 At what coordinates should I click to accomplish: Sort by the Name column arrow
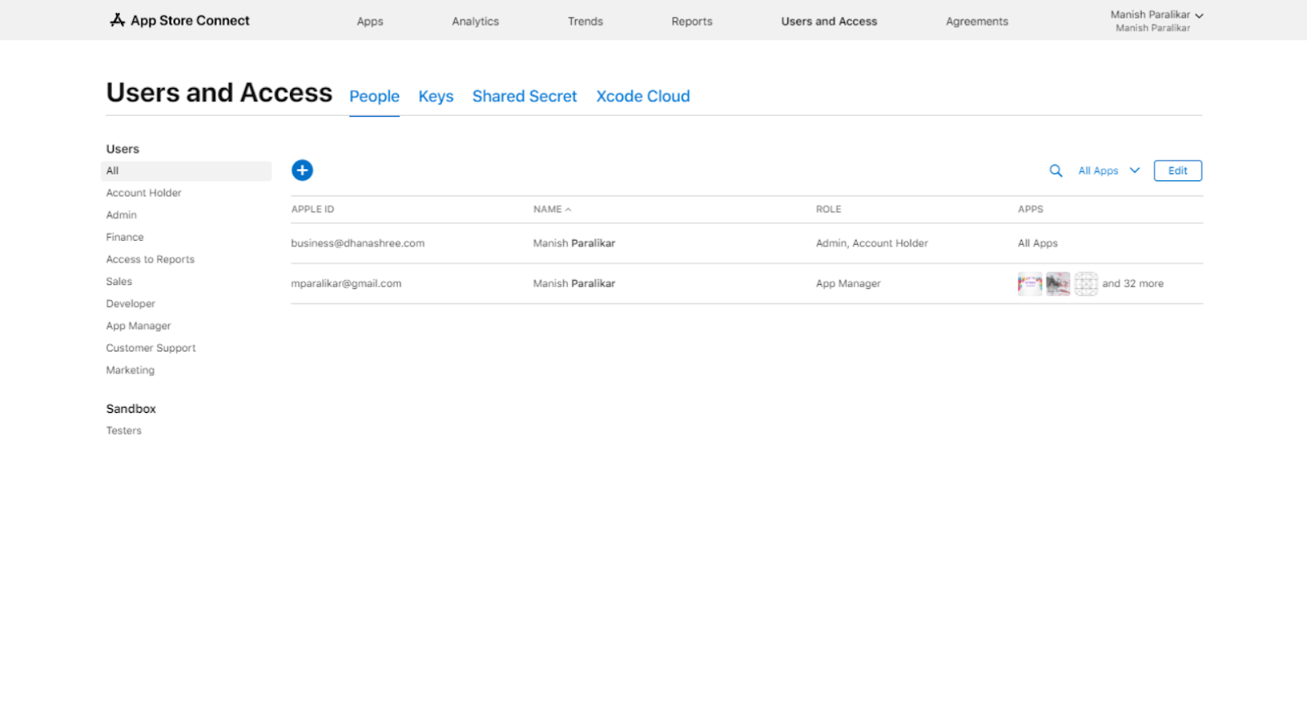(569, 210)
